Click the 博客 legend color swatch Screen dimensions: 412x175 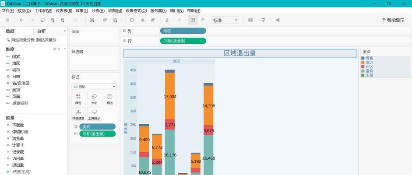(363, 58)
